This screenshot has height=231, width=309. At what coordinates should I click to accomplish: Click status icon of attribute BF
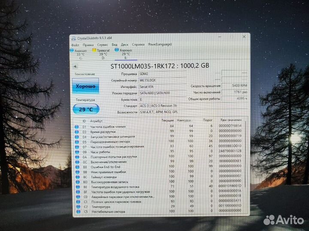click(78, 192)
